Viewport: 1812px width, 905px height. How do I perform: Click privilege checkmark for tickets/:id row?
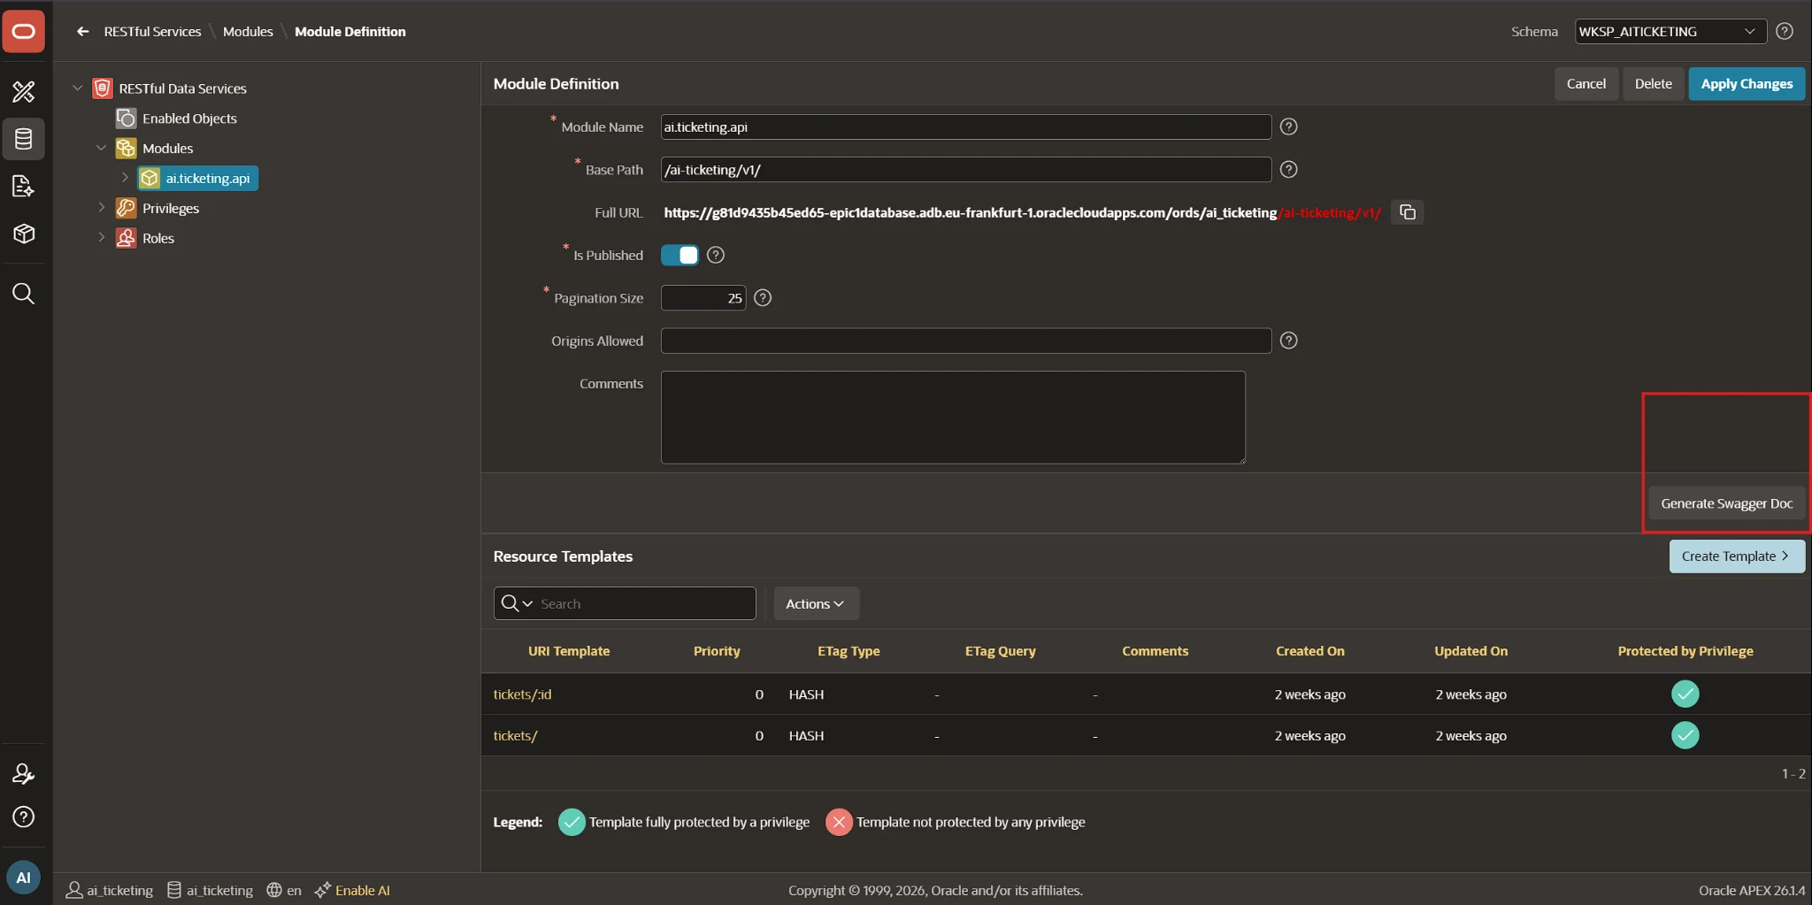coord(1685,694)
